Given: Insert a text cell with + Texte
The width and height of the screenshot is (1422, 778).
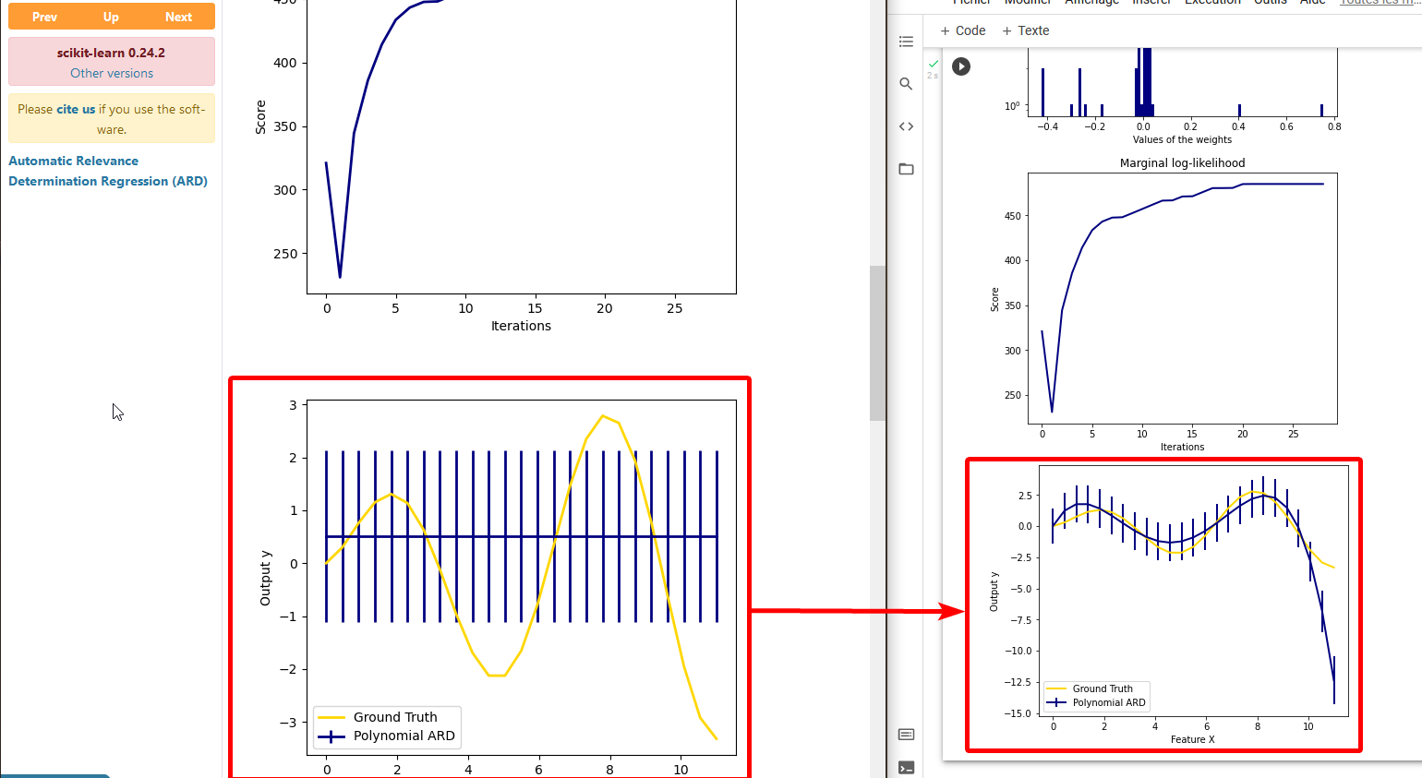Looking at the screenshot, I should pos(1025,30).
